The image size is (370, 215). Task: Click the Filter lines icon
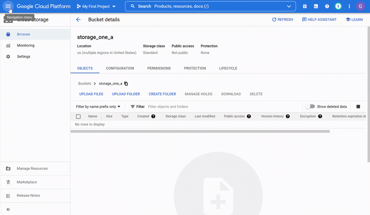coord(133,107)
